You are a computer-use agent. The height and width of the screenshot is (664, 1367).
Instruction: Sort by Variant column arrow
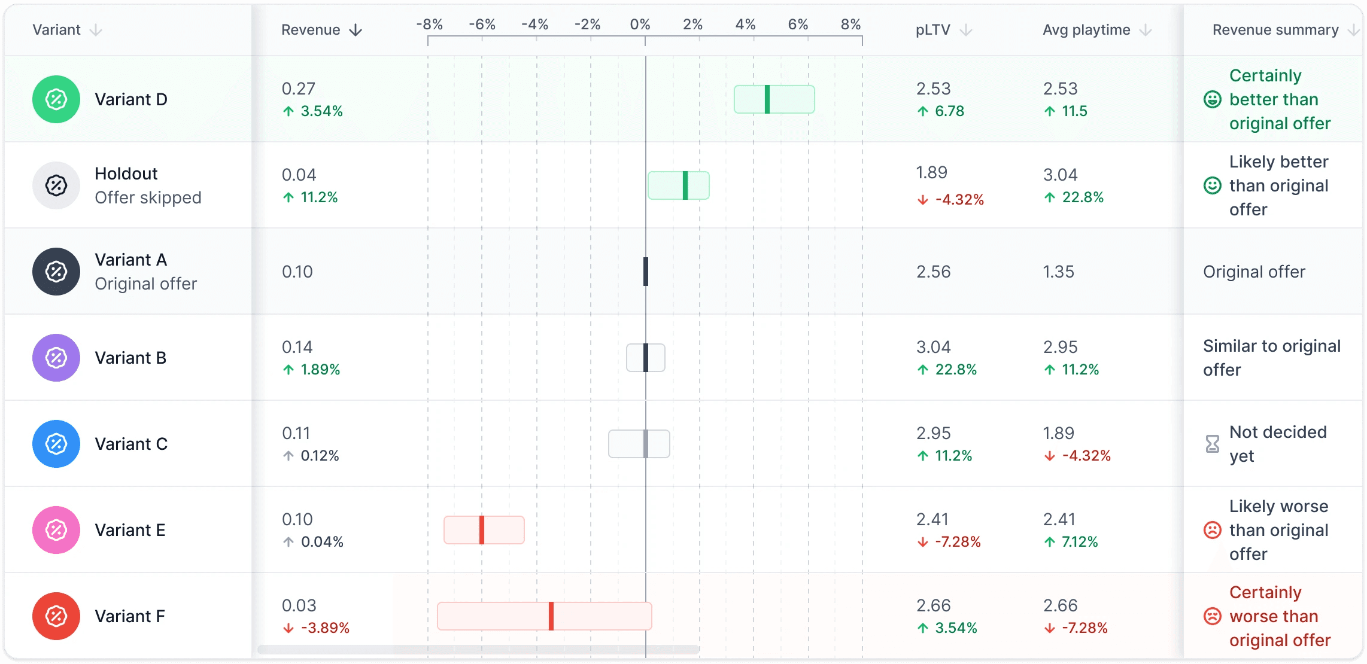tap(96, 30)
